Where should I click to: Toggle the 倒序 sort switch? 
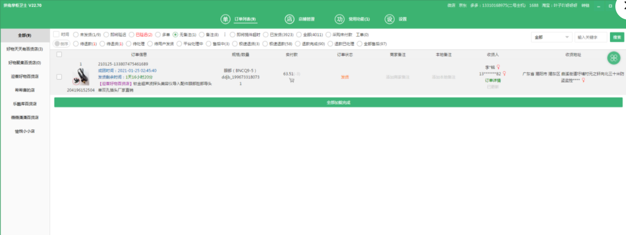click(61, 44)
